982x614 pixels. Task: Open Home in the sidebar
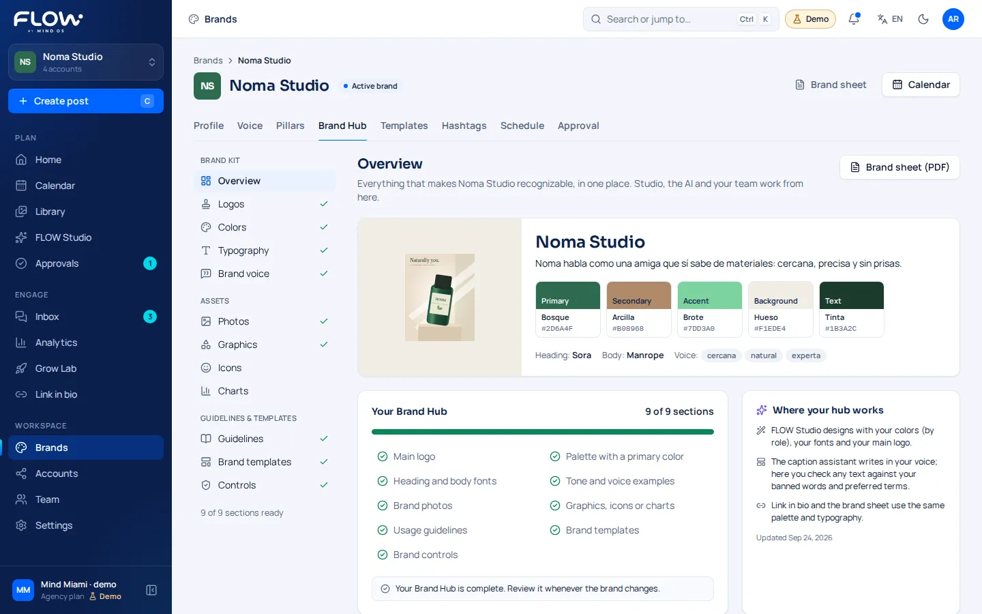pos(86,160)
